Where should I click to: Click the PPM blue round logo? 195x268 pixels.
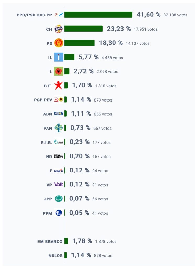pyautogui.click(x=59, y=213)
